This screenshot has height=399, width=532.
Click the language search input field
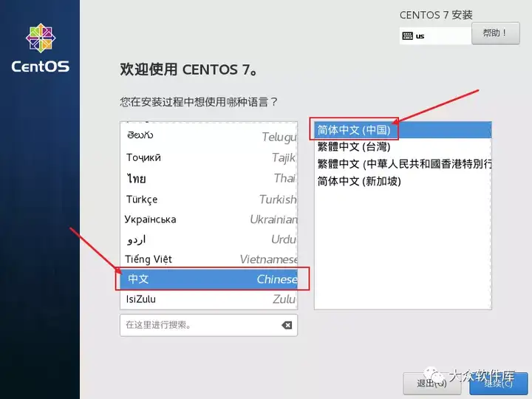point(208,325)
